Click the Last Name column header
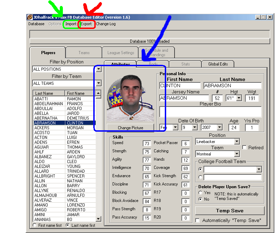The height and width of the screenshot is (233, 275). 49,93
